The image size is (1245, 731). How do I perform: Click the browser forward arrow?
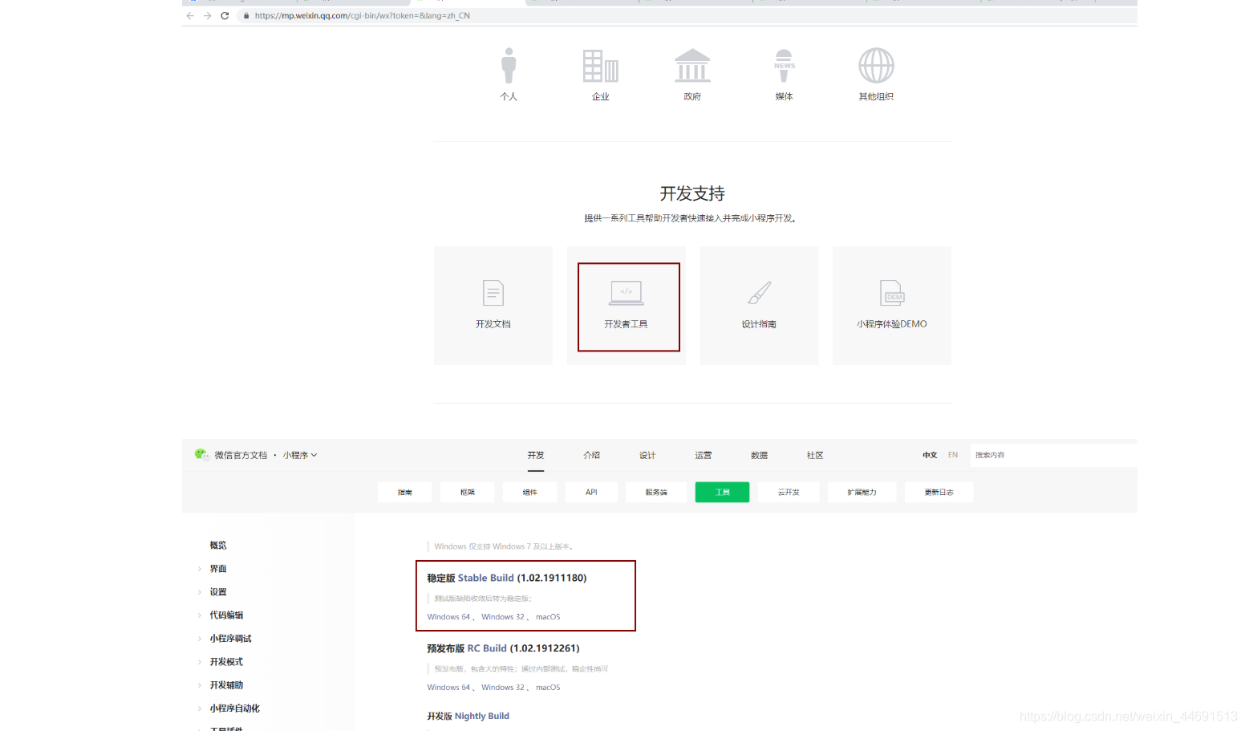coord(208,15)
